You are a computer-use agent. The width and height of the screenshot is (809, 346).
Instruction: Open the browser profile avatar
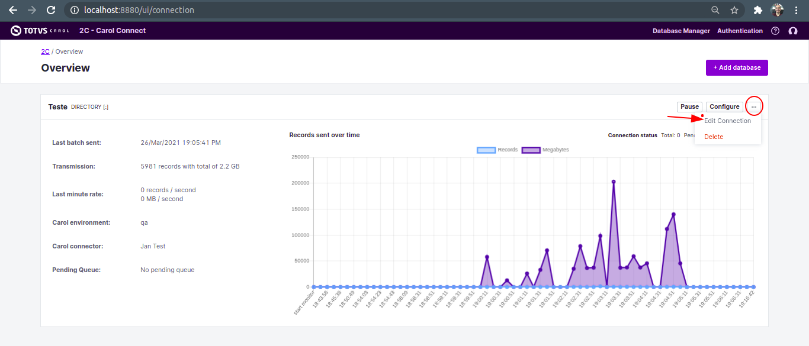[x=777, y=10]
